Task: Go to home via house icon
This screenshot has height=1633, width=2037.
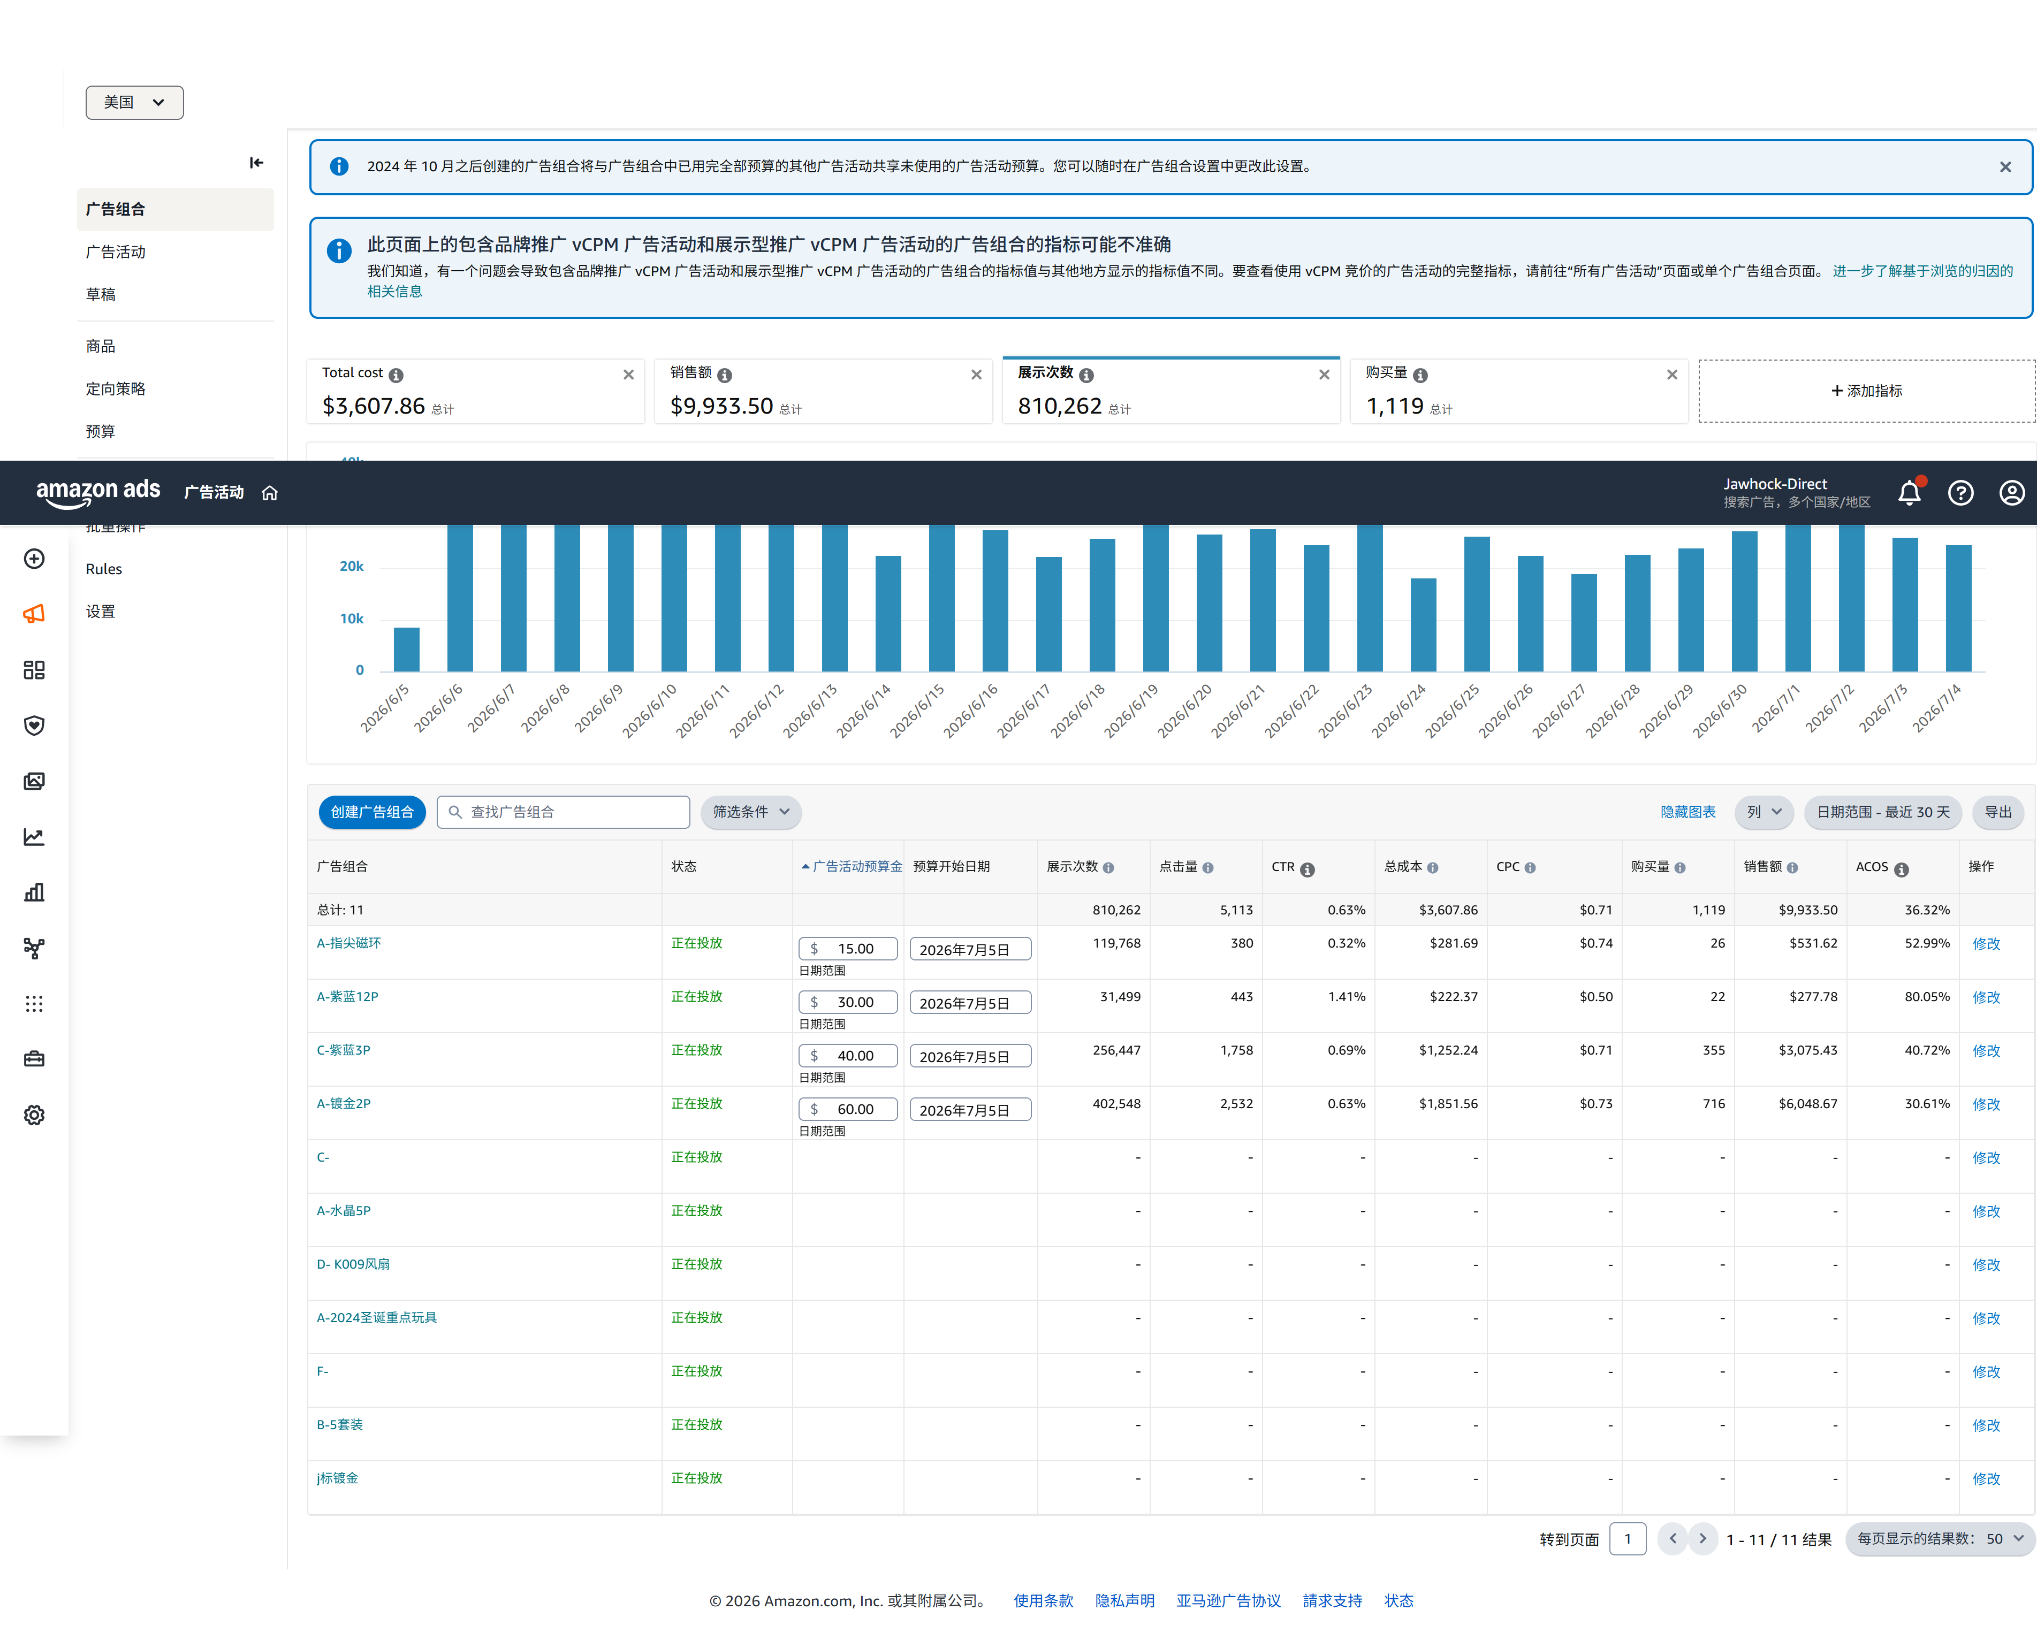Action: 269,492
